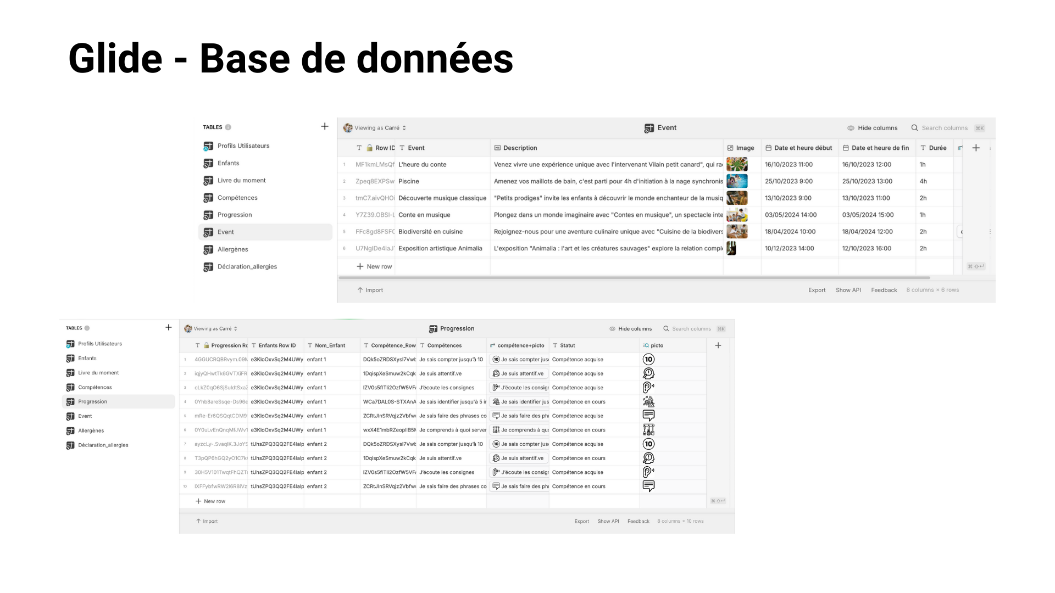Viewport: 1055px width, 593px height.
Task: Click Export under the Event table
Action: [x=817, y=290]
